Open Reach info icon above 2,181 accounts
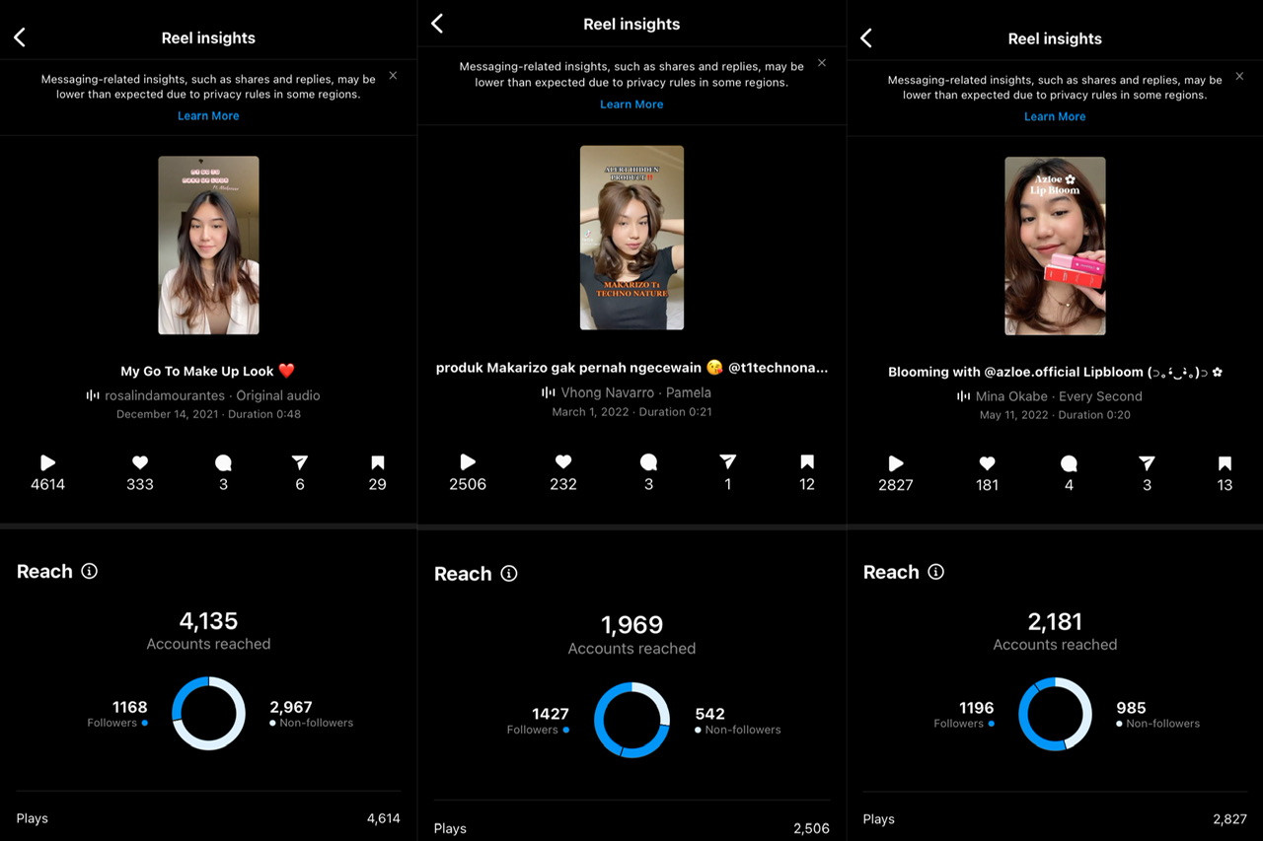Screen dimensions: 1263x841 point(936,572)
